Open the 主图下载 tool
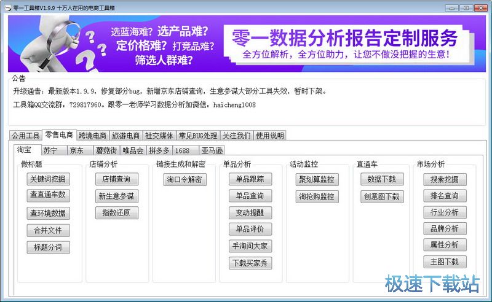Viewport: 492px width, 302px height. [445, 261]
